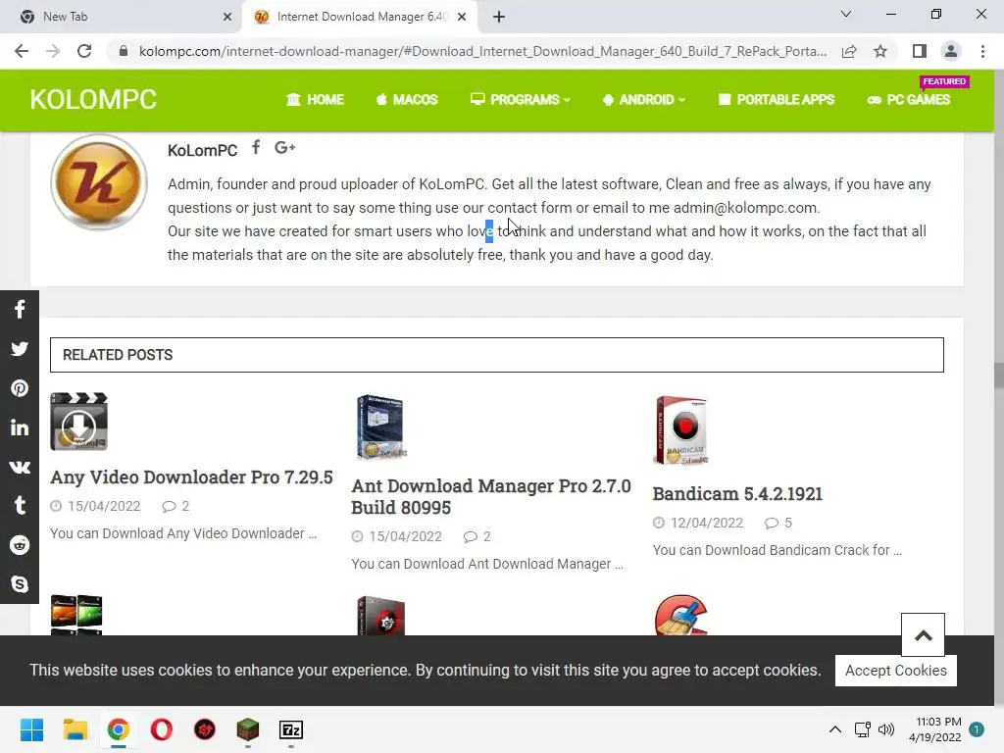This screenshot has width=1004, height=753.
Task: Go to HOME in site navigation
Action: pyautogui.click(x=315, y=100)
